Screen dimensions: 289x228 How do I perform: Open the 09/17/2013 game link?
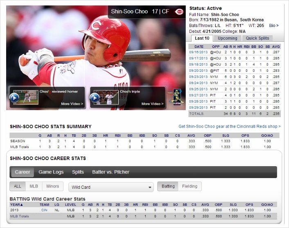[198, 58]
